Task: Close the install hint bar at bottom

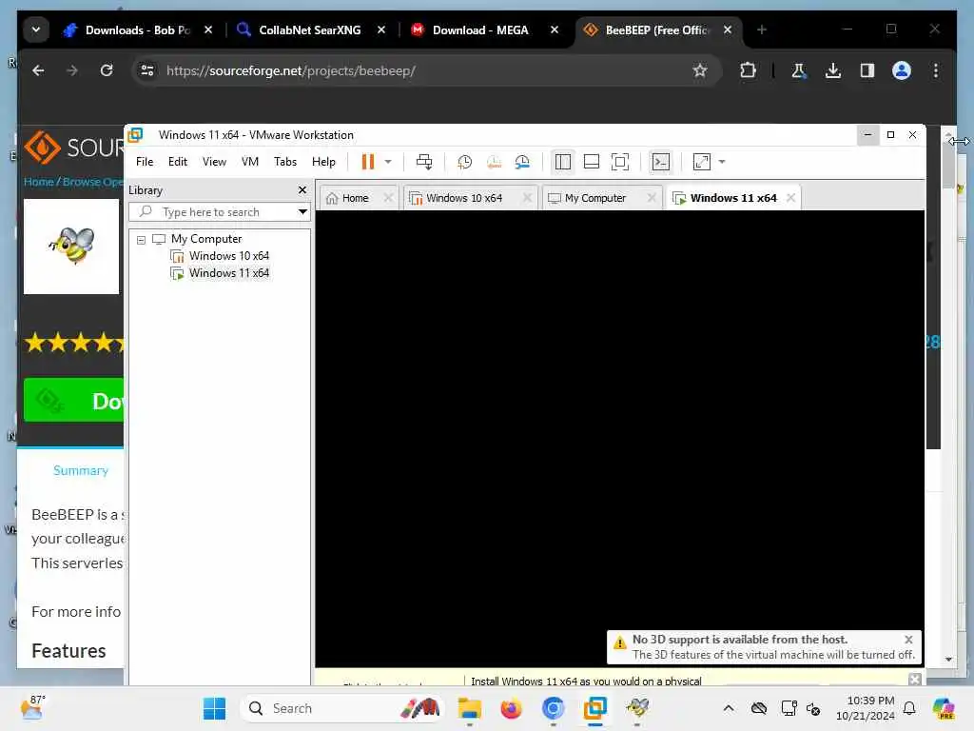Action: tap(914, 680)
